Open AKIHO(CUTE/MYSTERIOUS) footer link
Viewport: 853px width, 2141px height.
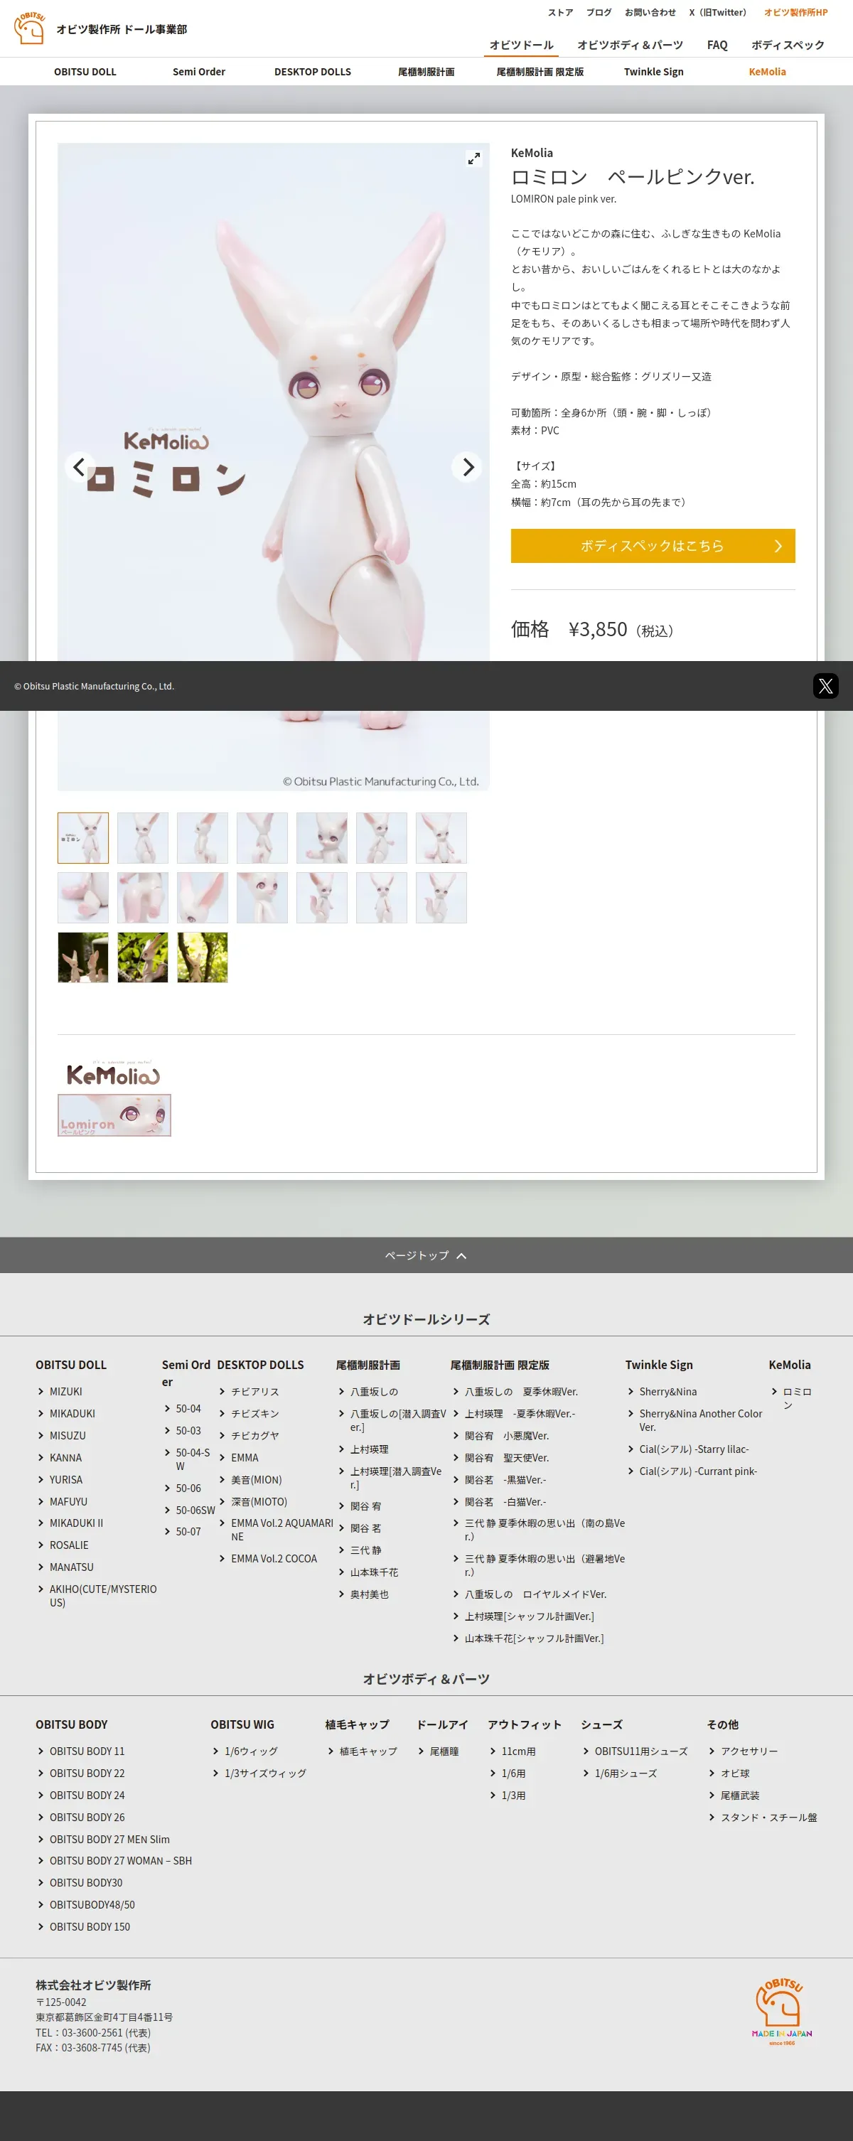102,1595
